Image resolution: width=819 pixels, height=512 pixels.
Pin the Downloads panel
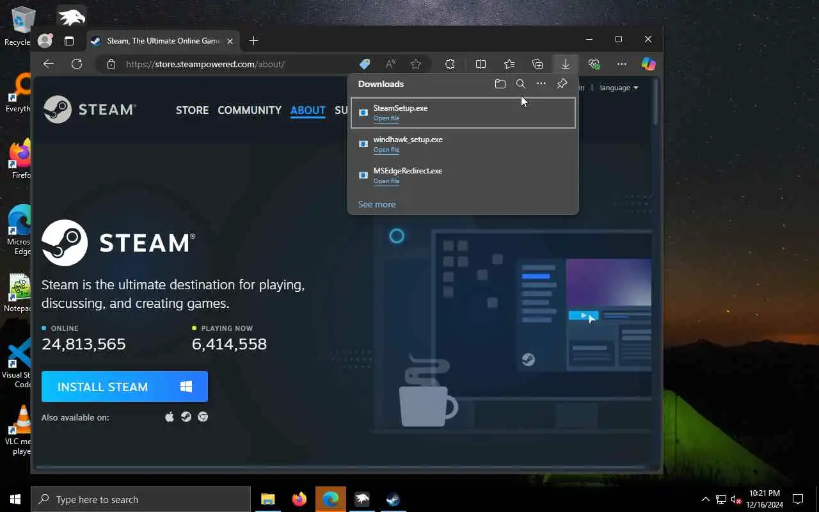coord(562,84)
